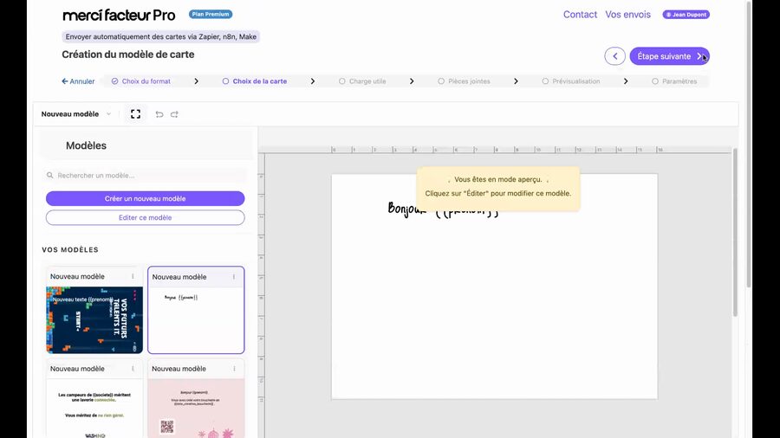The height and width of the screenshot is (438, 780).
Task: Click the circle icon beside Paramètres
Action: click(x=655, y=81)
